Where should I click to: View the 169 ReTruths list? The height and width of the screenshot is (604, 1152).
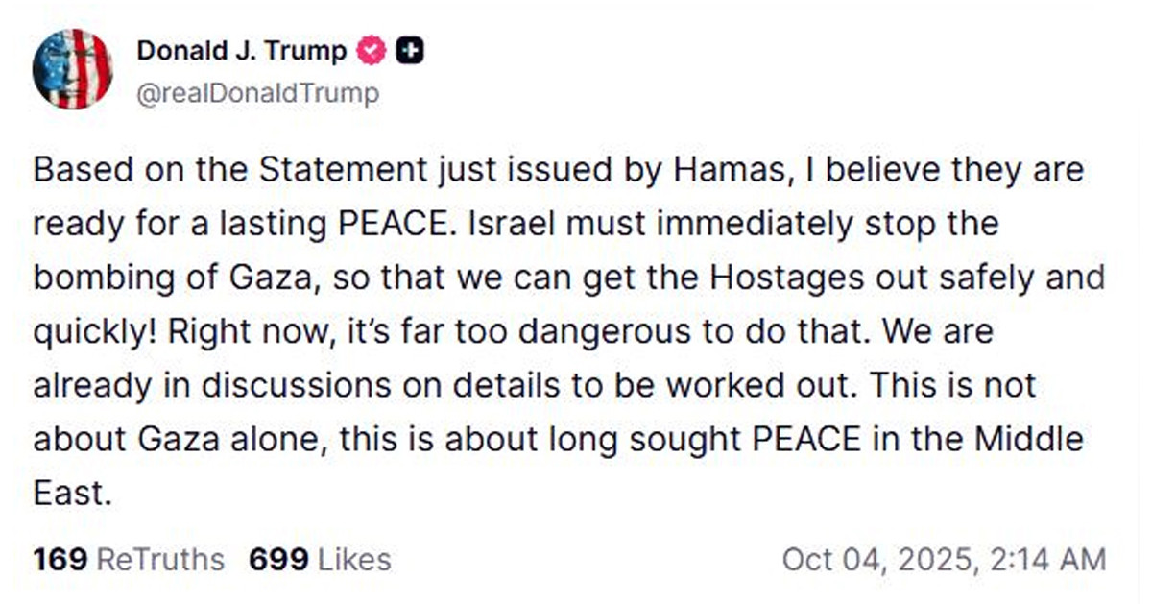click(129, 559)
